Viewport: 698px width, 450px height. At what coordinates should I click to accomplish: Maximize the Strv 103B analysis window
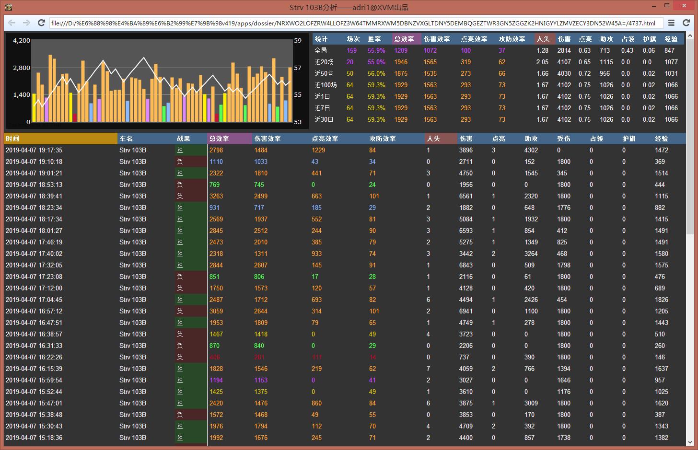pyautogui.click(x=667, y=6)
